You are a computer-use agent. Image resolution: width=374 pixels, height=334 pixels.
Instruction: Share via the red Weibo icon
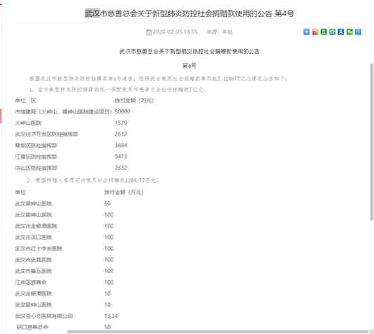tap(315, 32)
